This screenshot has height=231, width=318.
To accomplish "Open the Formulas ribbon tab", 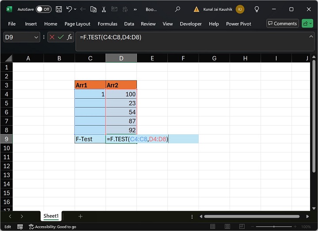I will (x=107, y=24).
